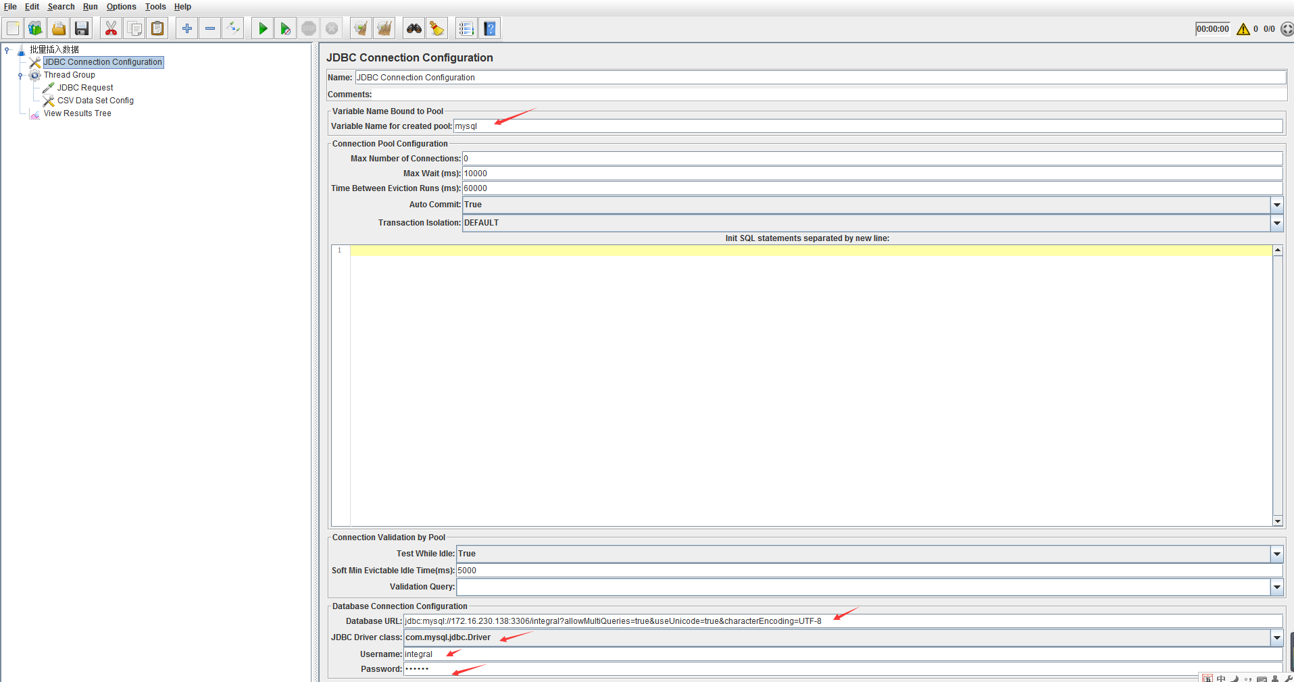The height and width of the screenshot is (682, 1294).
Task: Click the grayed Shutdown icon
Action: tap(332, 28)
